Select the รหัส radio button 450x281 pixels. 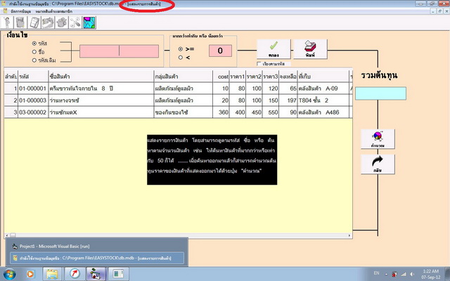click(x=34, y=42)
